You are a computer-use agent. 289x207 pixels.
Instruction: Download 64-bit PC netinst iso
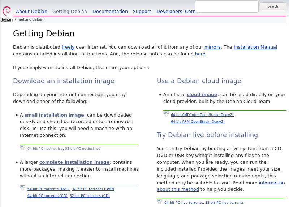pyautogui.click(x=45, y=149)
